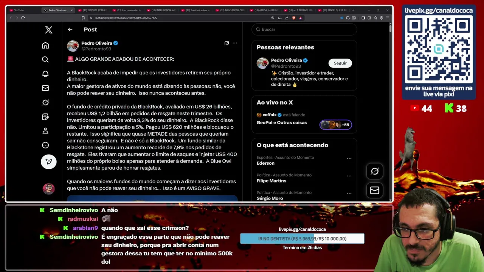Open the Home feed icon
The height and width of the screenshot is (272, 484).
pyautogui.click(x=45, y=45)
